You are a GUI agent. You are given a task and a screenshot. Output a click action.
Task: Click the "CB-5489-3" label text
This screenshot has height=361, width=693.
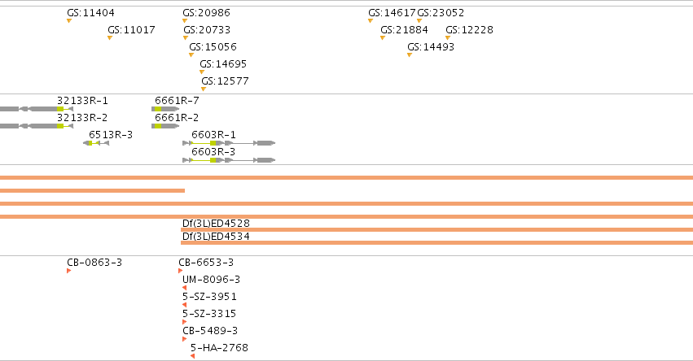click(210, 331)
